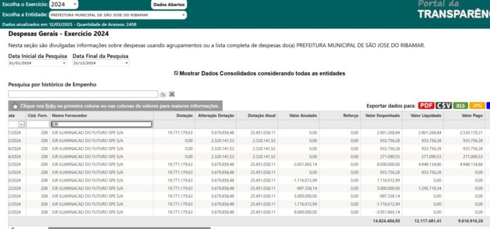Viewport: 490px width, 229px height.
Task: Export data as JPG
Action: (477, 105)
